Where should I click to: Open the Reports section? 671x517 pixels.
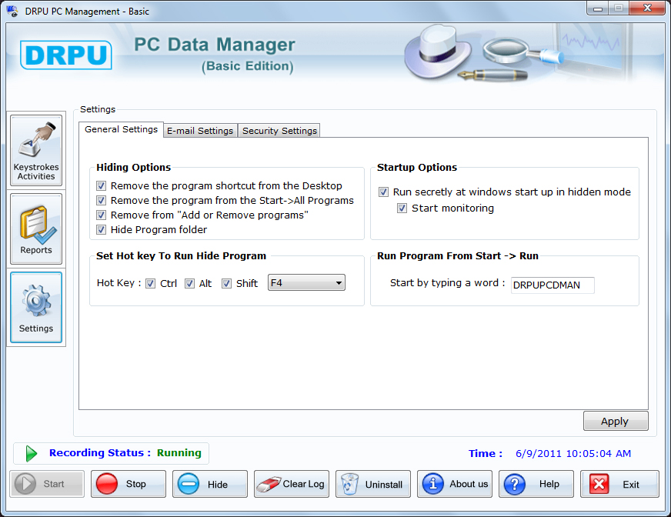point(36,228)
